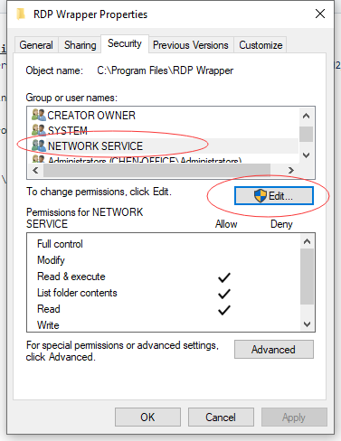Click the Allow column header

(x=226, y=224)
